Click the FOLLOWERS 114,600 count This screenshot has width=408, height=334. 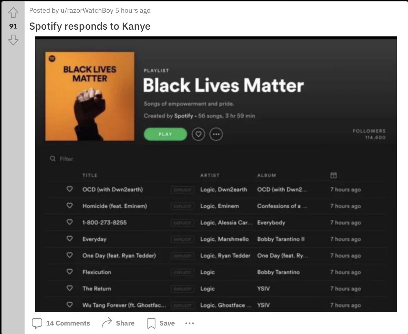pos(369,134)
